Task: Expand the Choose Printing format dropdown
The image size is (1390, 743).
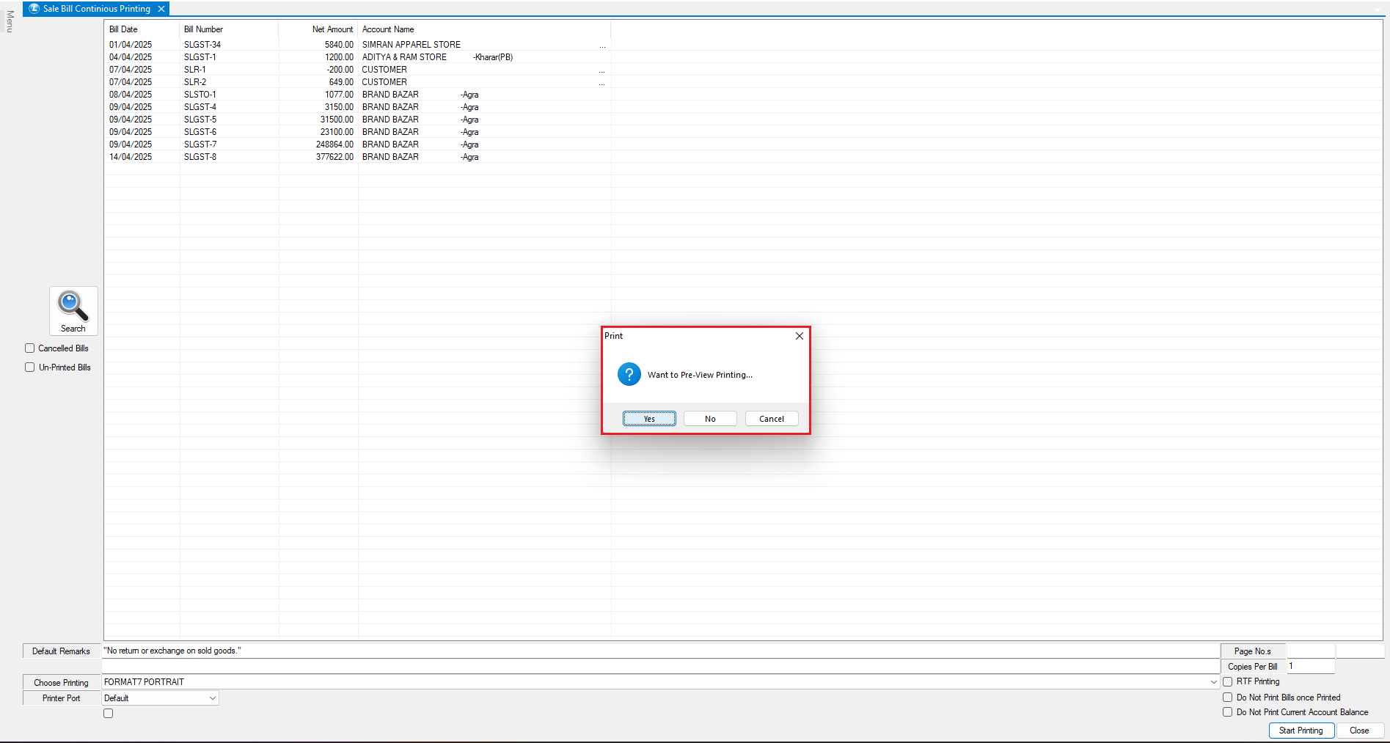Action: tap(1213, 682)
